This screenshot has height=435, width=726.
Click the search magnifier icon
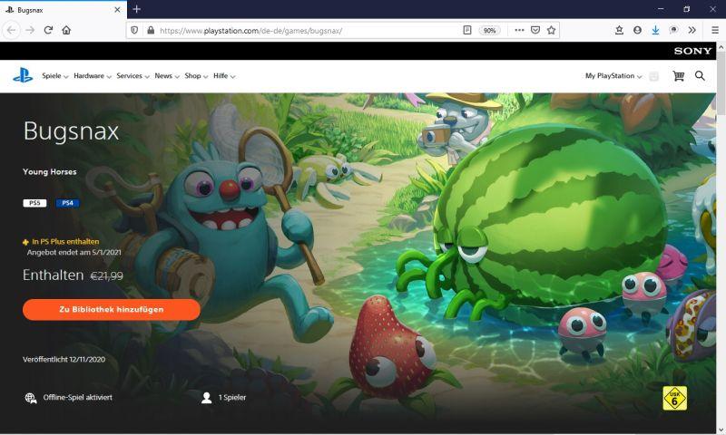click(x=700, y=76)
